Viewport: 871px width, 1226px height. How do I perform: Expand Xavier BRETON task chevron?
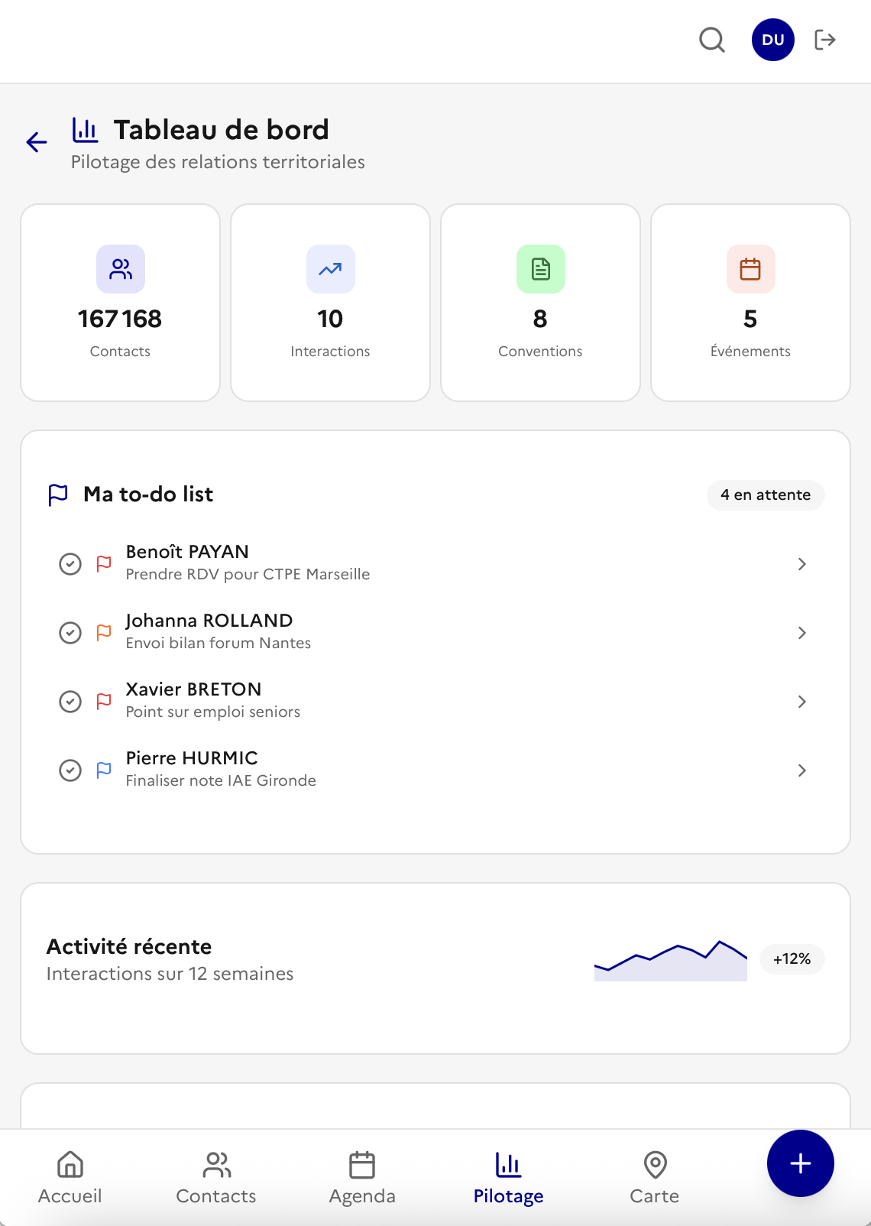coord(802,702)
